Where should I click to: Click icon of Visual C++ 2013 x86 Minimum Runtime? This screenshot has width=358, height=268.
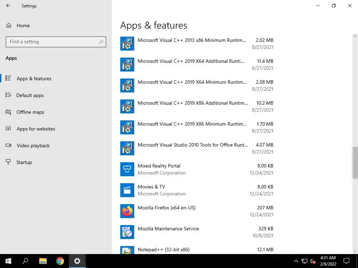pos(127,44)
